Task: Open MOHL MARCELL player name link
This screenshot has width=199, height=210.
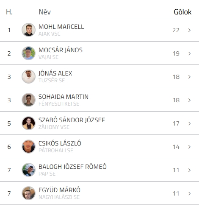Action: [x=61, y=27]
